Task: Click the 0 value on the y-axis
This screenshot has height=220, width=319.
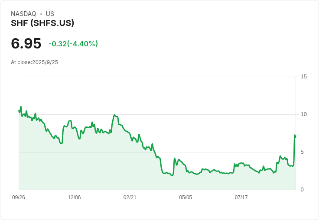Action: coord(302,190)
